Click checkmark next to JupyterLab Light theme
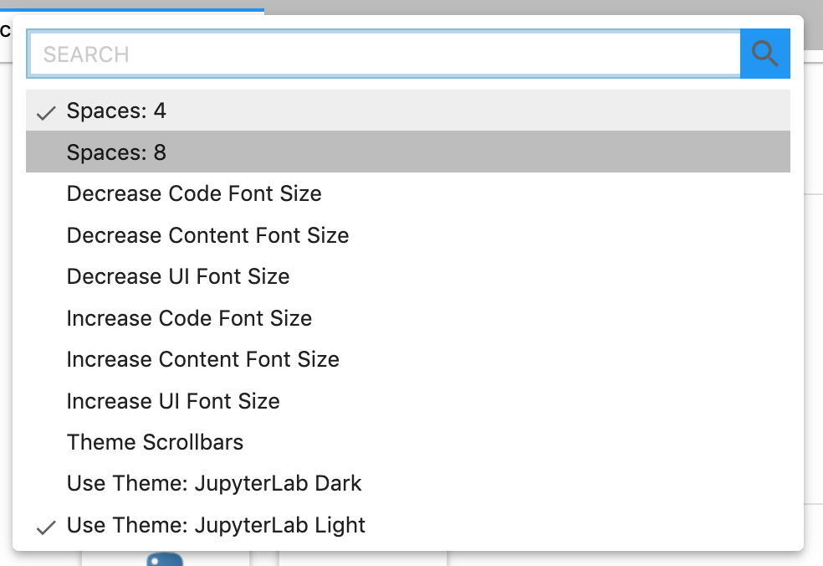823x566 pixels. [x=46, y=525]
